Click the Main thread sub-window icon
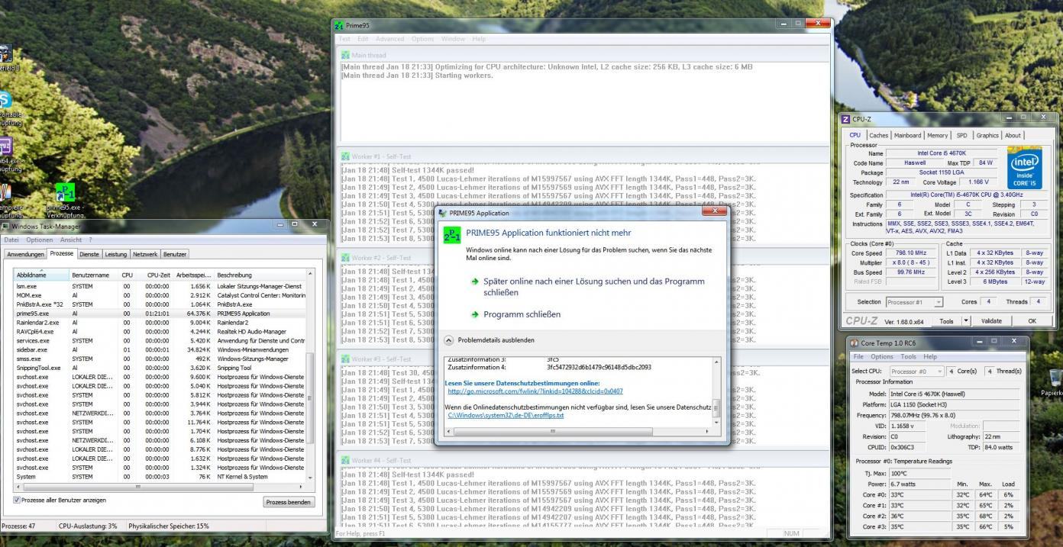The image size is (1063, 547). point(345,55)
